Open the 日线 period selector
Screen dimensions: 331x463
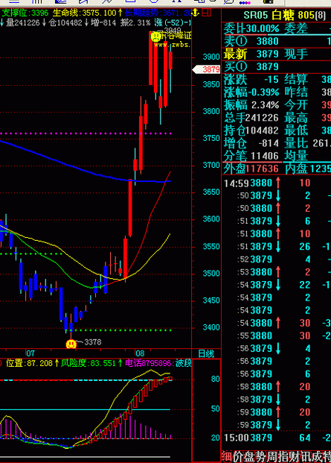tap(206, 353)
